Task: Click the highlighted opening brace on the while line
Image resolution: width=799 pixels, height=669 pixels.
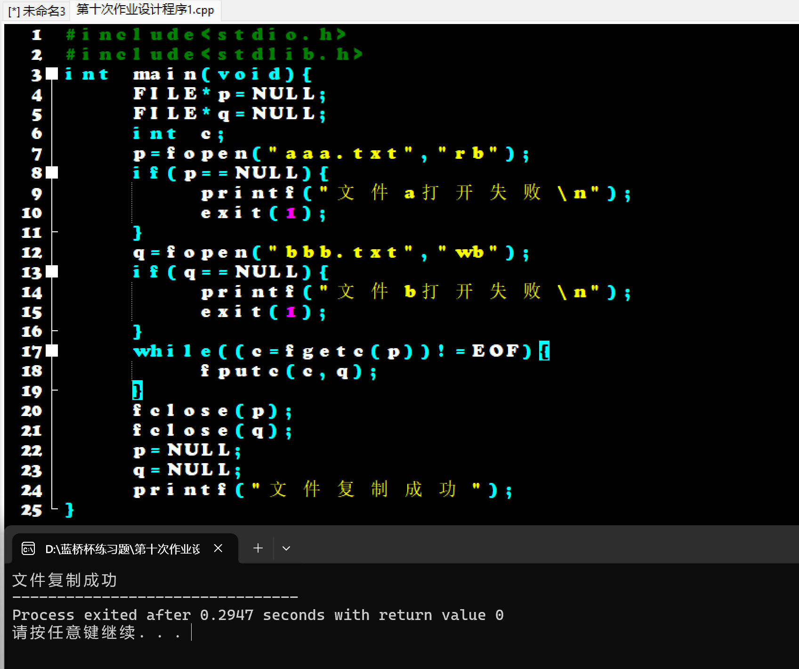Action: point(544,351)
